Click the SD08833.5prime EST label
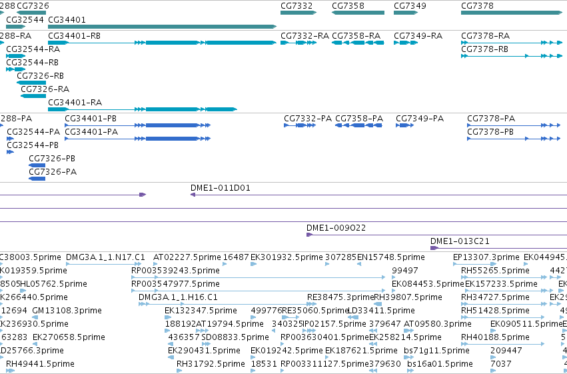This screenshot has height=374, width=567. tap(235, 337)
